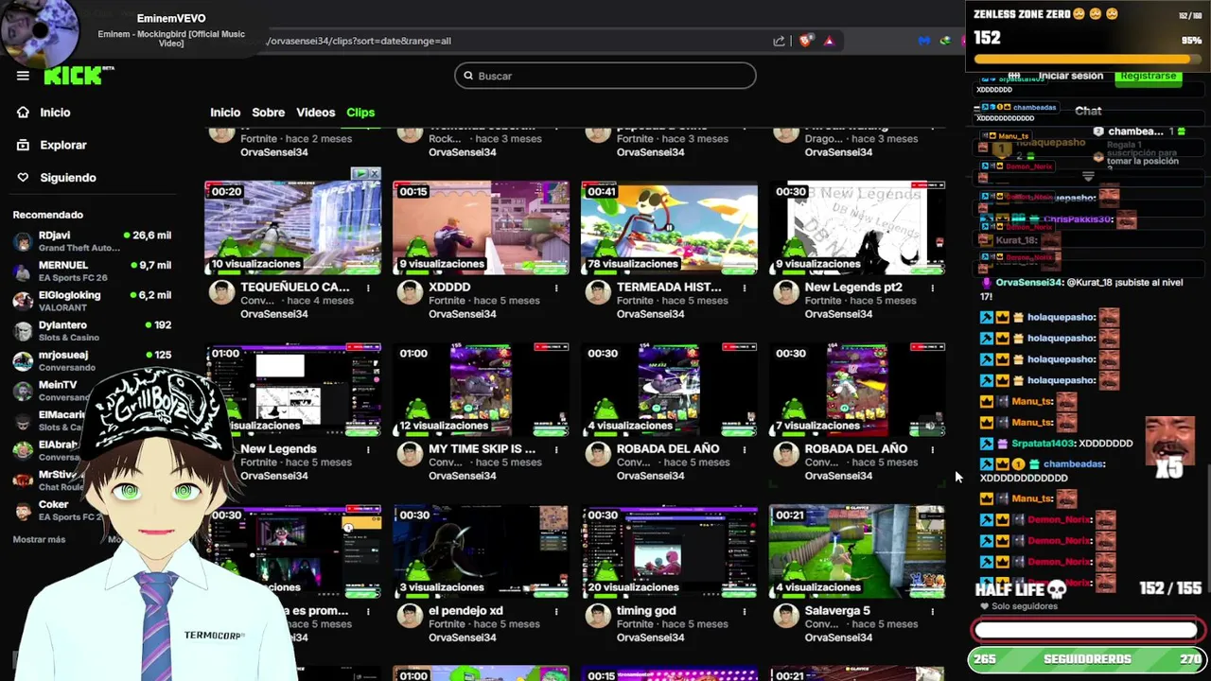This screenshot has width=1211, height=681.
Task: Open the three-dot menu for TERMEADA HIST clip
Action: tap(745, 288)
